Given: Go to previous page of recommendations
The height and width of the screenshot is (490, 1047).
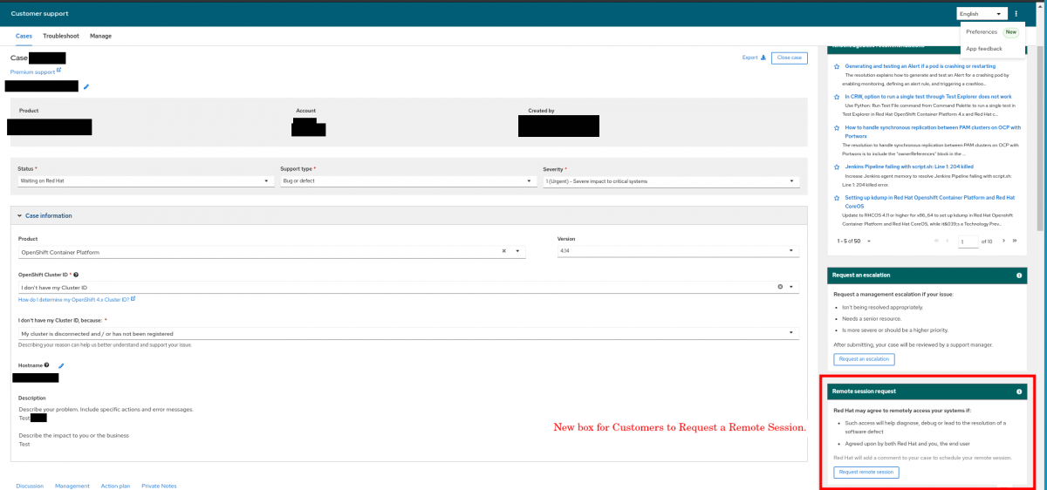Looking at the screenshot, I should (948, 241).
